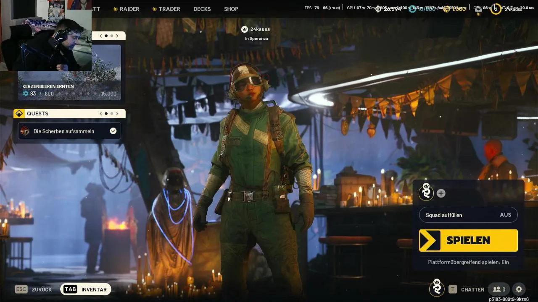Select first page dot in QUESTS header
This screenshot has width=538, height=302.
106,113
